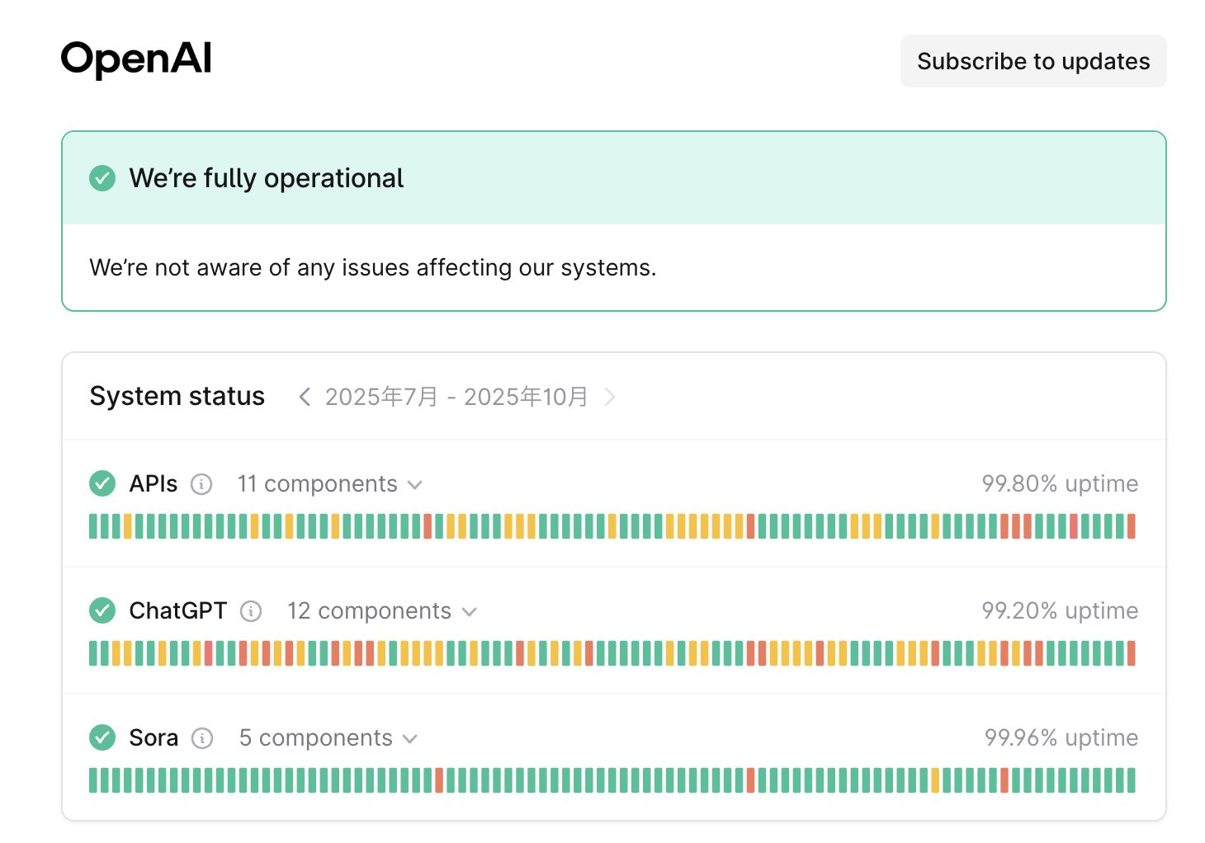Click the green checkmark beside APIs

point(102,483)
